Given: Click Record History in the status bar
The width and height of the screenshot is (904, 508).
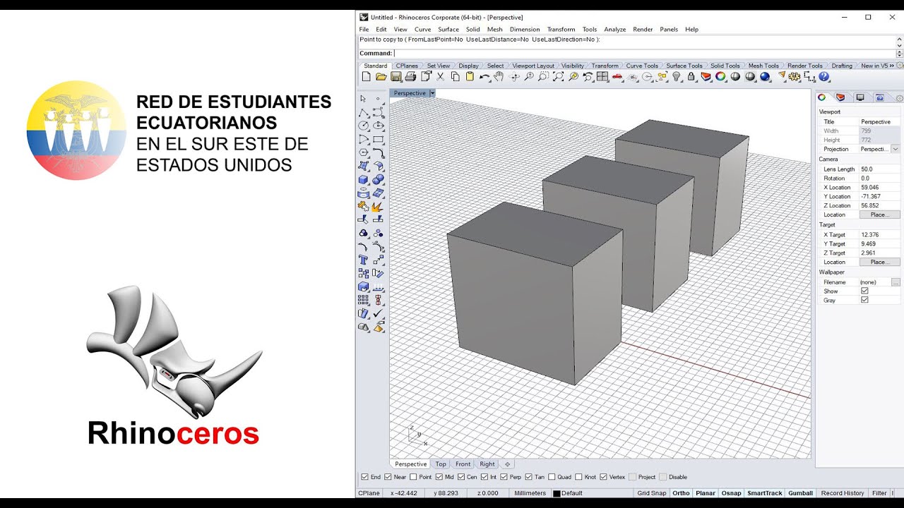Looking at the screenshot, I should click(843, 493).
